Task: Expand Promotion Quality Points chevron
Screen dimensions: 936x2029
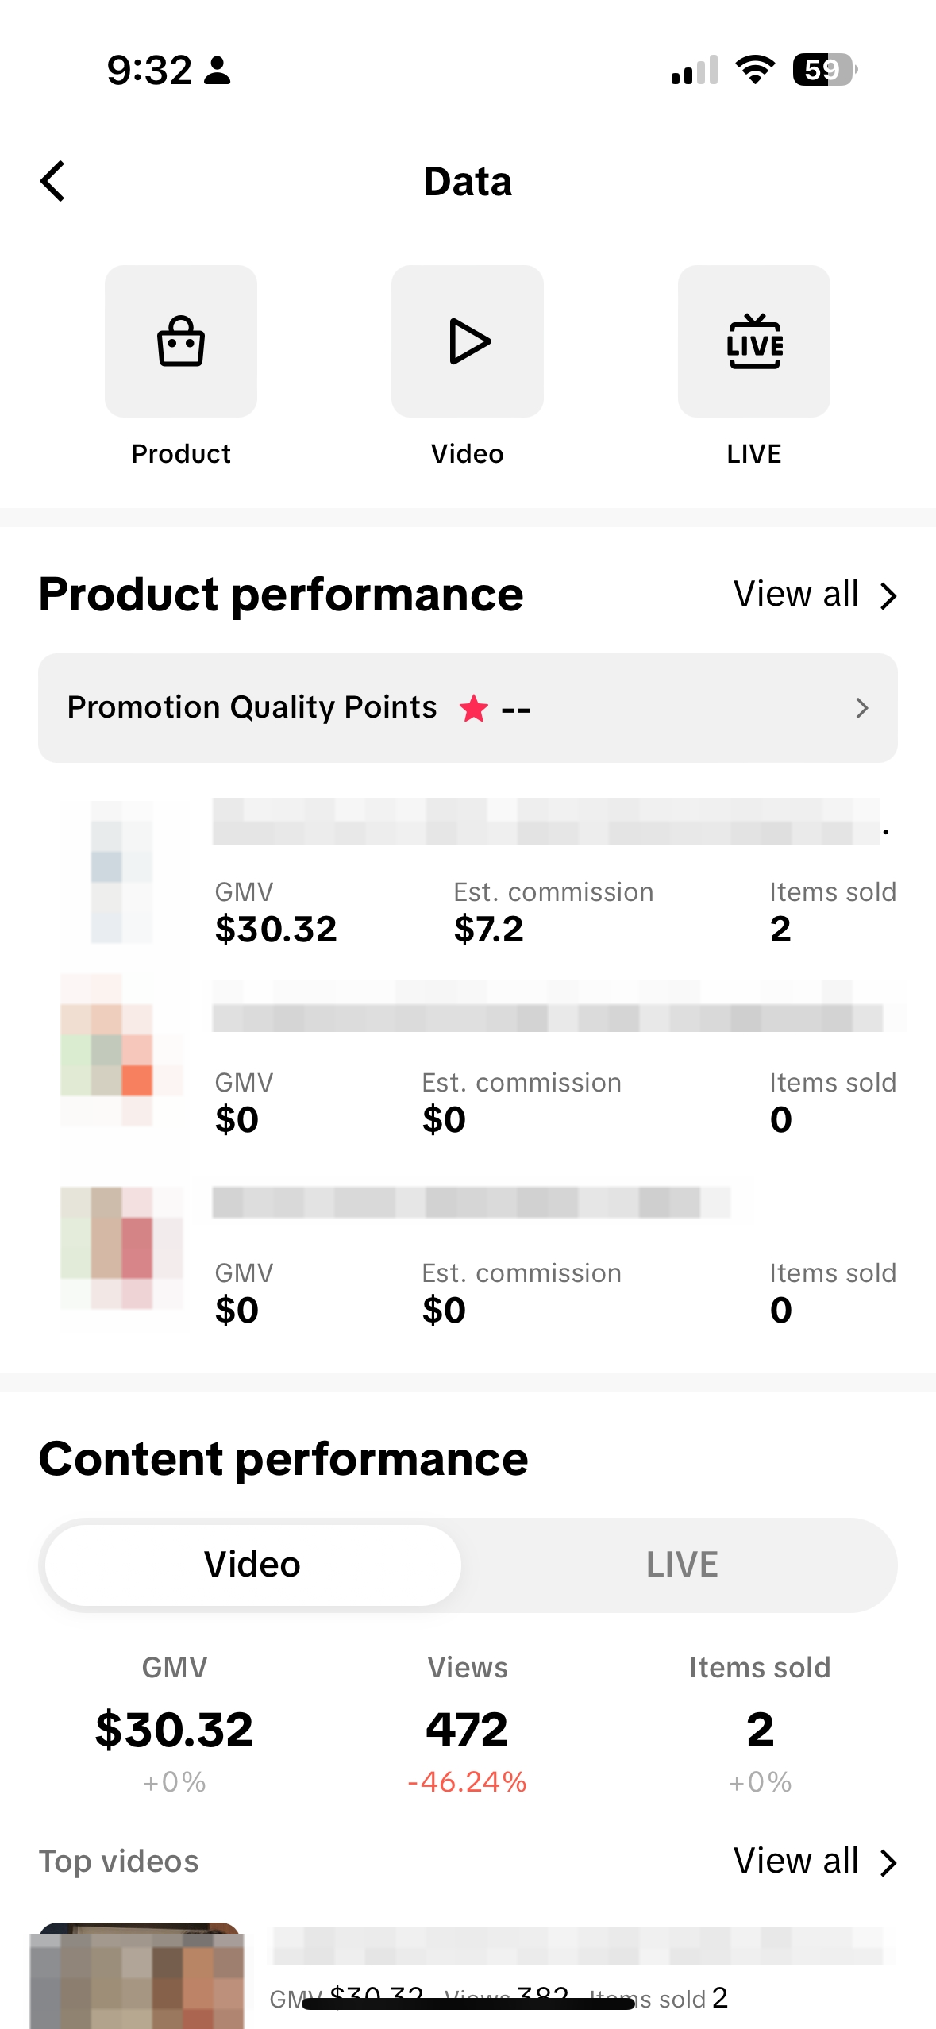Action: tap(862, 708)
